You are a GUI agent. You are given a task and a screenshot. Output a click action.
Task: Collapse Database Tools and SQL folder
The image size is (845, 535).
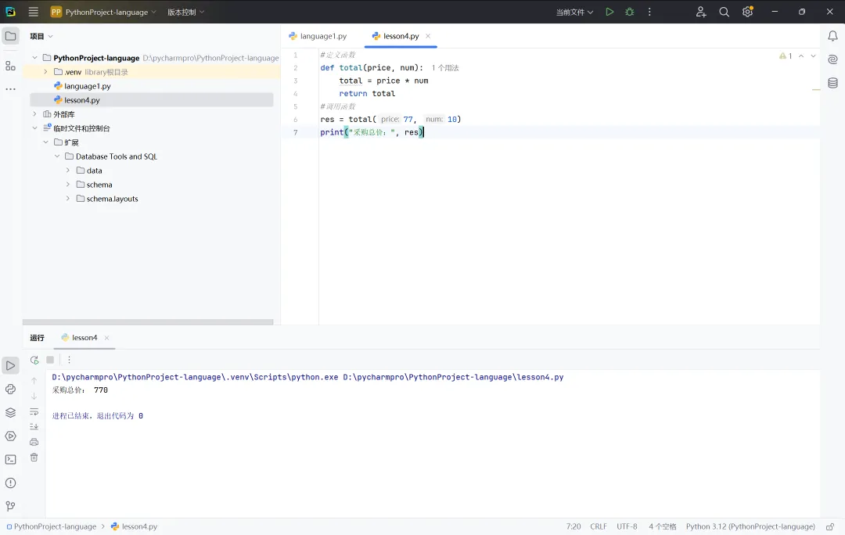[57, 156]
